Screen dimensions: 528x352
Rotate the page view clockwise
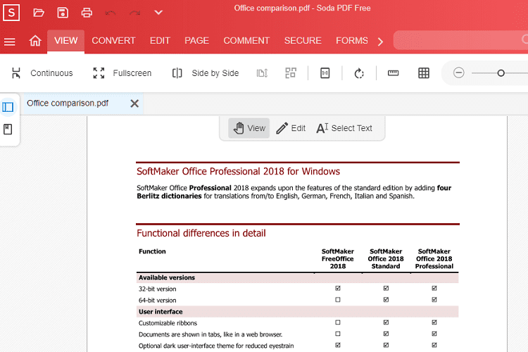(x=359, y=73)
